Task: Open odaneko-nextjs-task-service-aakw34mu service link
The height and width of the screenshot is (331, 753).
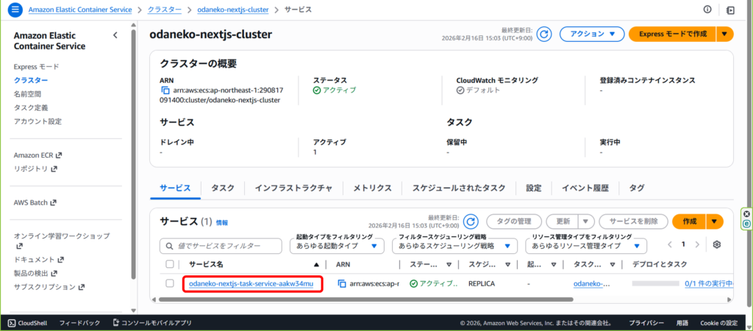Action: pyautogui.click(x=251, y=283)
